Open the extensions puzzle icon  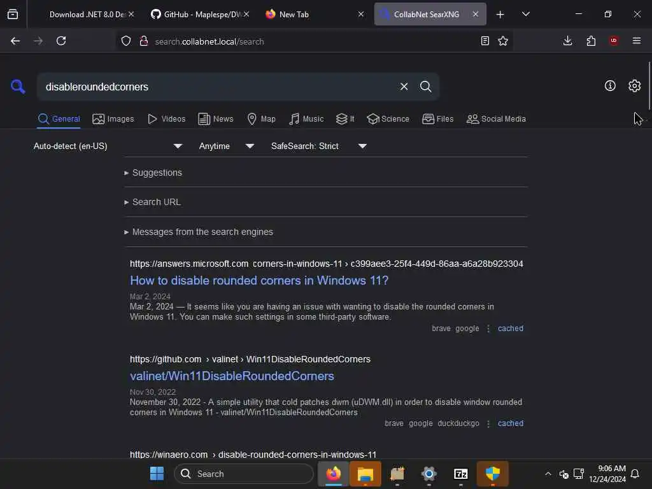pos(591,41)
